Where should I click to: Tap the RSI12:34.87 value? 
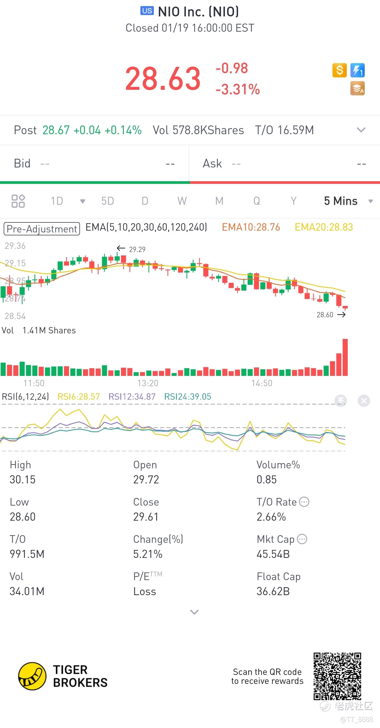coord(132,396)
